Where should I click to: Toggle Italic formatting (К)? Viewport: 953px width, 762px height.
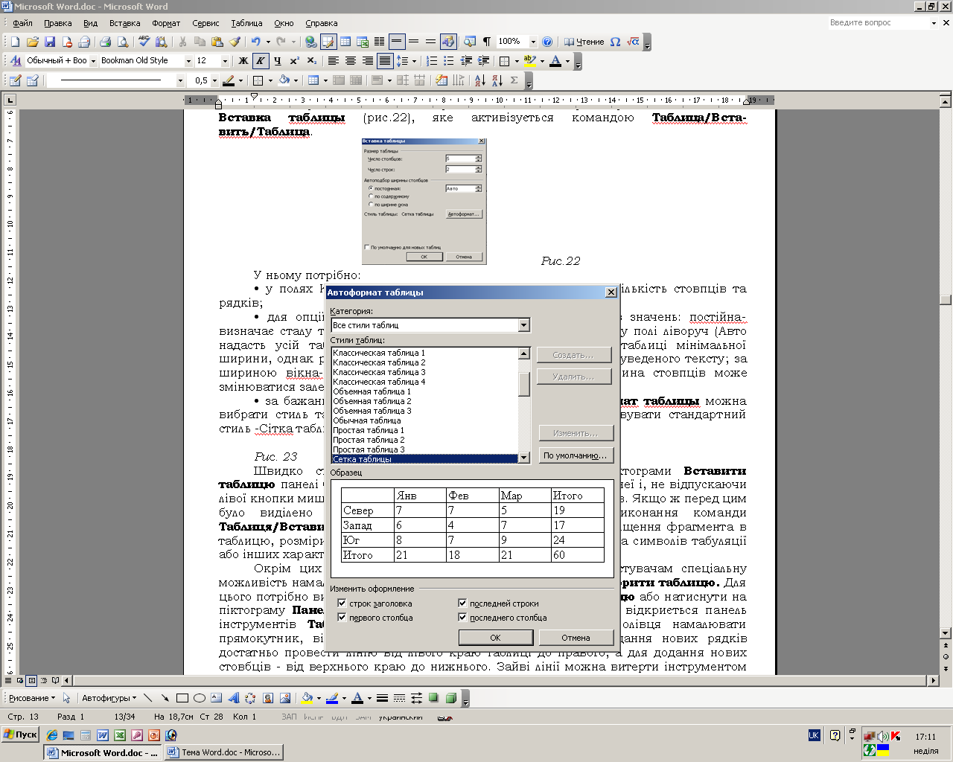[x=260, y=61]
